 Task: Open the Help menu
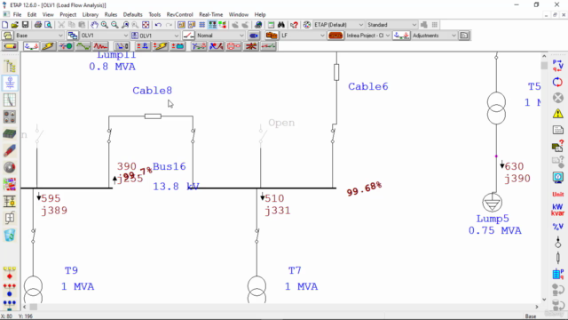(x=260, y=14)
